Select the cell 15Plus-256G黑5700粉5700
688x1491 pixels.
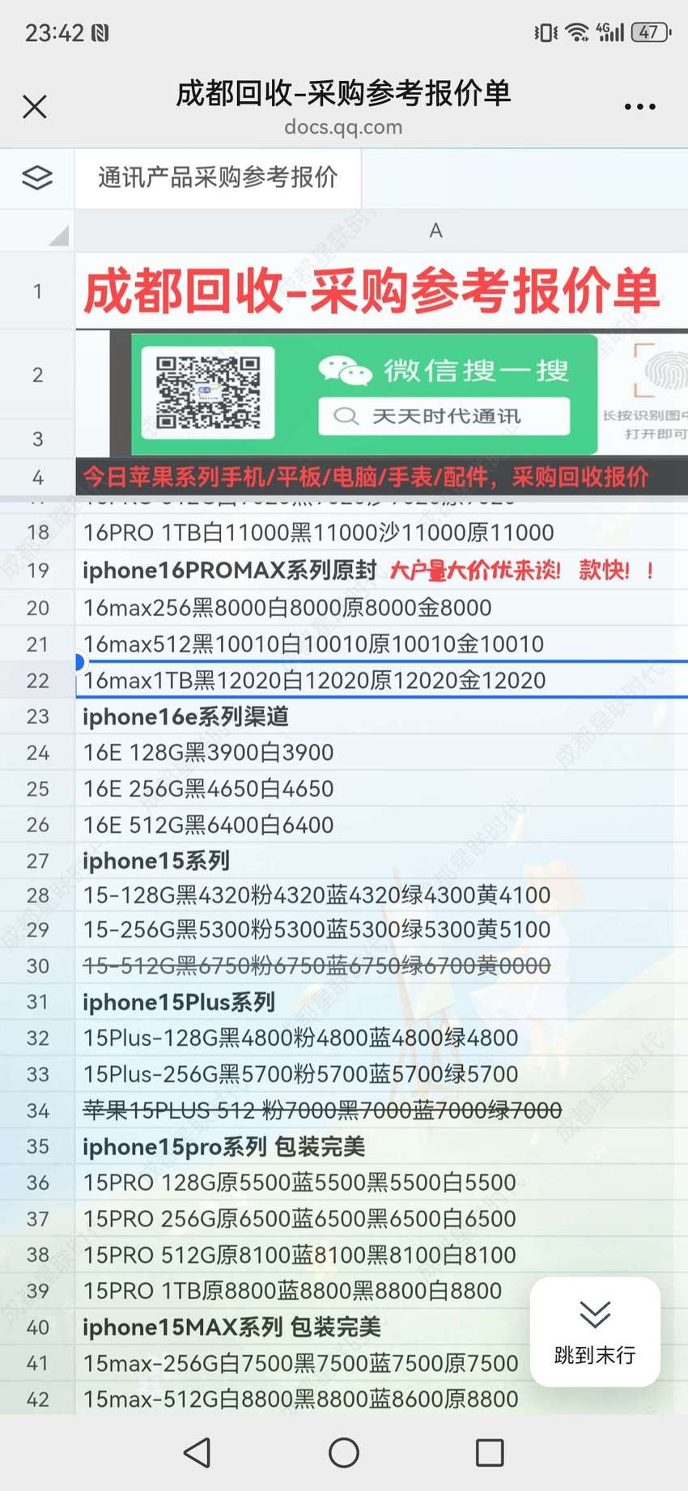point(381,1074)
